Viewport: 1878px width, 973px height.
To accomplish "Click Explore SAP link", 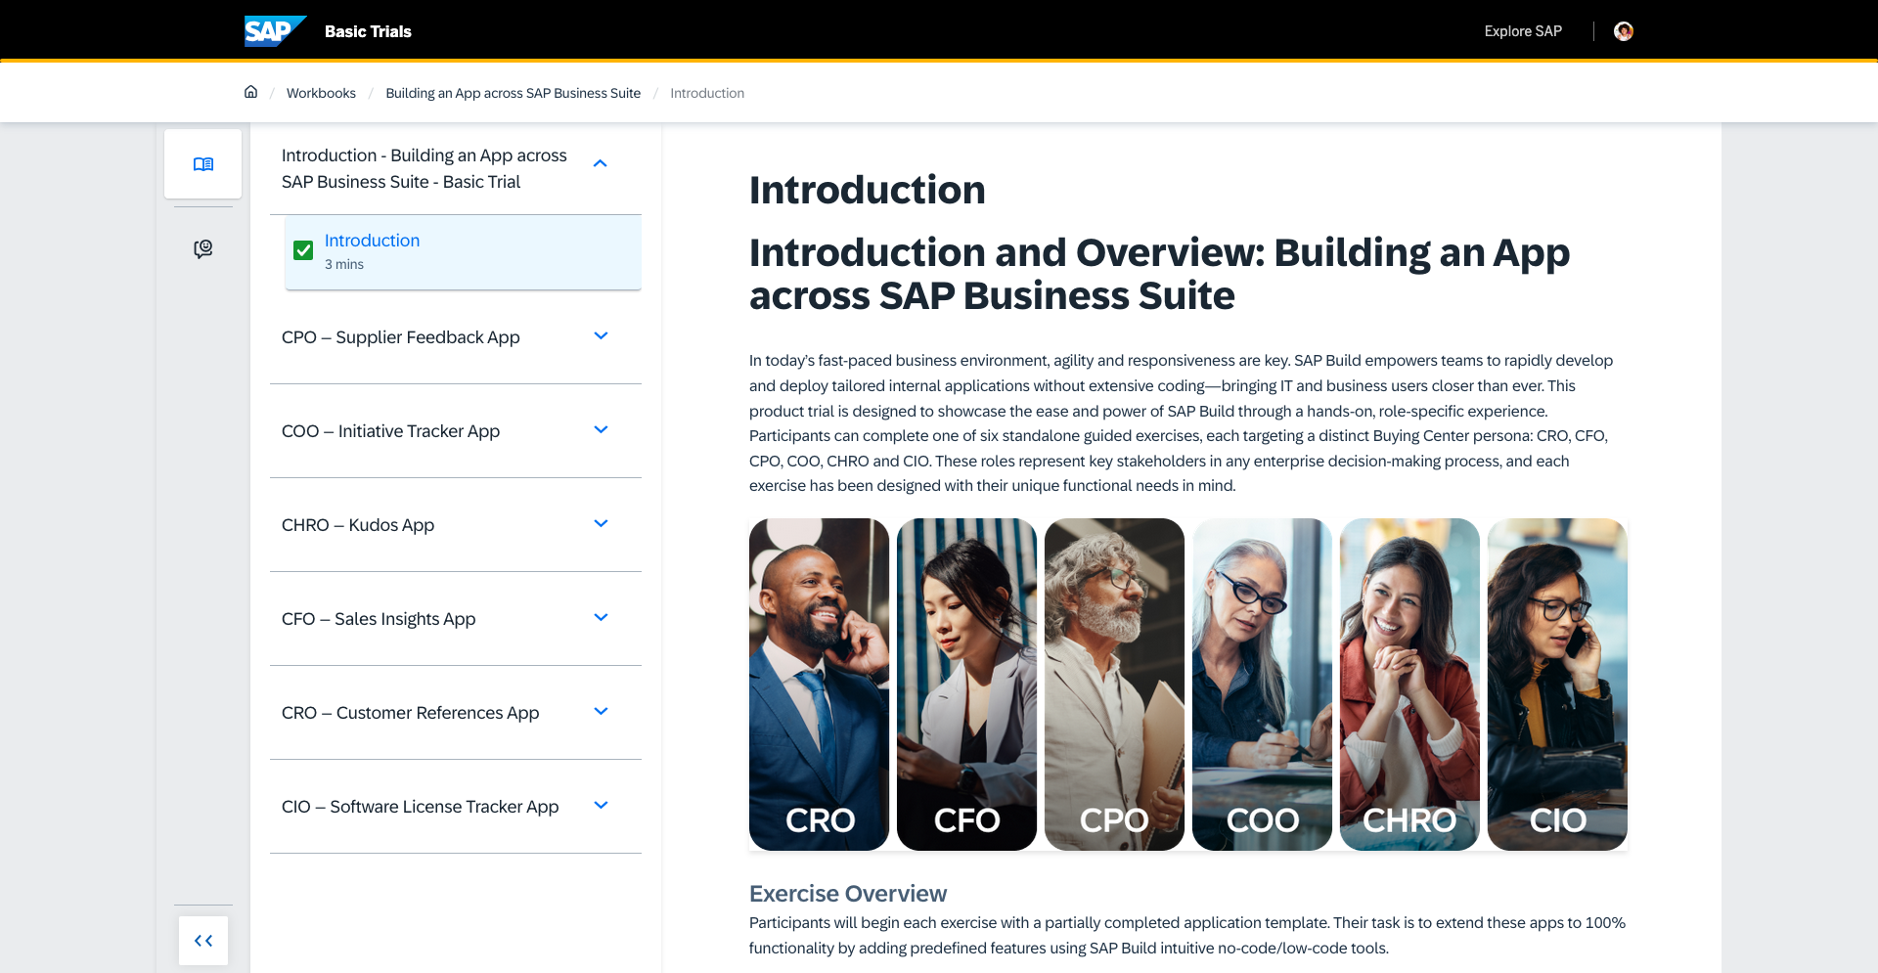I will 1523,31.
